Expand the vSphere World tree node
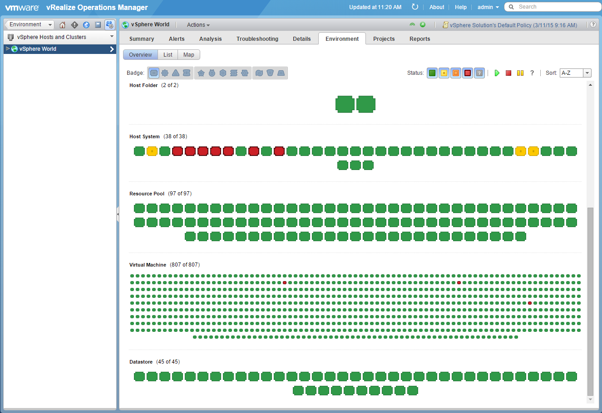The image size is (602, 413). (8, 49)
